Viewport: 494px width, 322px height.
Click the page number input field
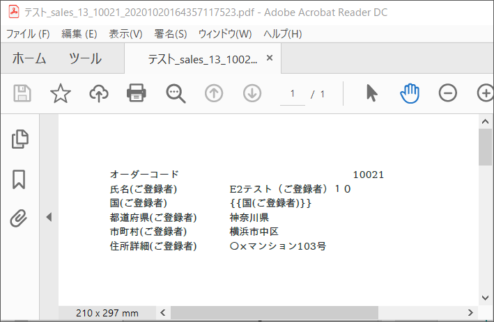pyautogui.click(x=293, y=94)
